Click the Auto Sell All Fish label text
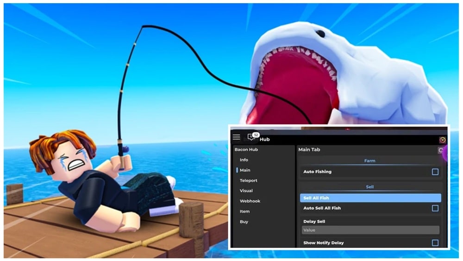Screen dimensions: 463x261 322,208
